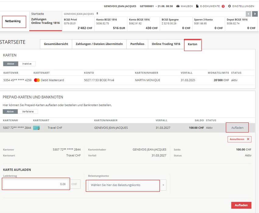Screen dimensions: 259x213
Task: Click the 31.03.2025 expiry date cell
Action: click(188, 80)
